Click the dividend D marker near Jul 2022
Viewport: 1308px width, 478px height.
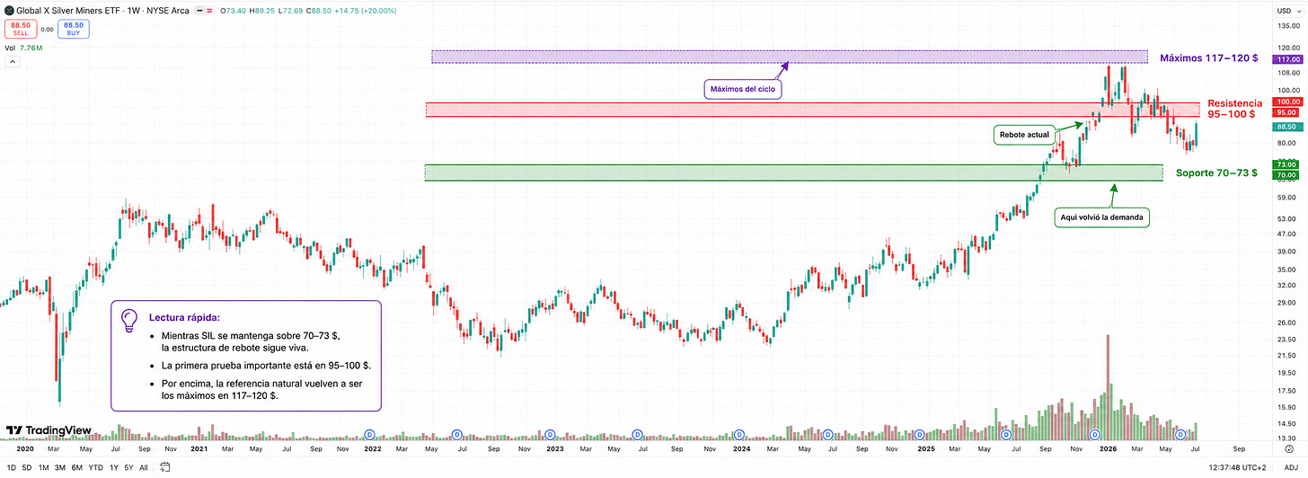pyautogui.click(x=456, y=435)
